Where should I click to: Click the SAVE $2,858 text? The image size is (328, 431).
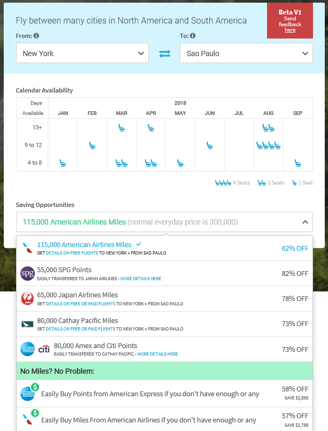tap(296, 398)
